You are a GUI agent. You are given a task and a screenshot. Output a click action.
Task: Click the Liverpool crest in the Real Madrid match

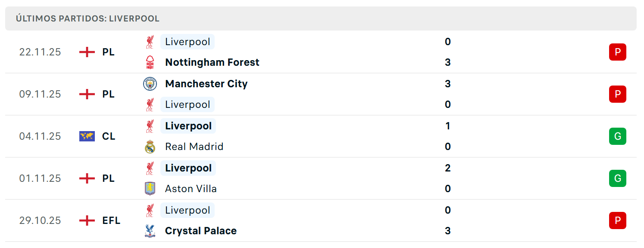pos(150,126)
